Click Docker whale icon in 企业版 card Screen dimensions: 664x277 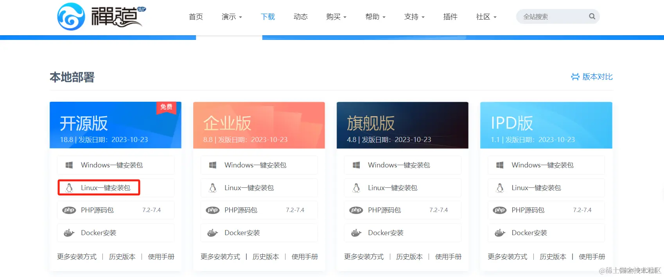pos(212,233)
